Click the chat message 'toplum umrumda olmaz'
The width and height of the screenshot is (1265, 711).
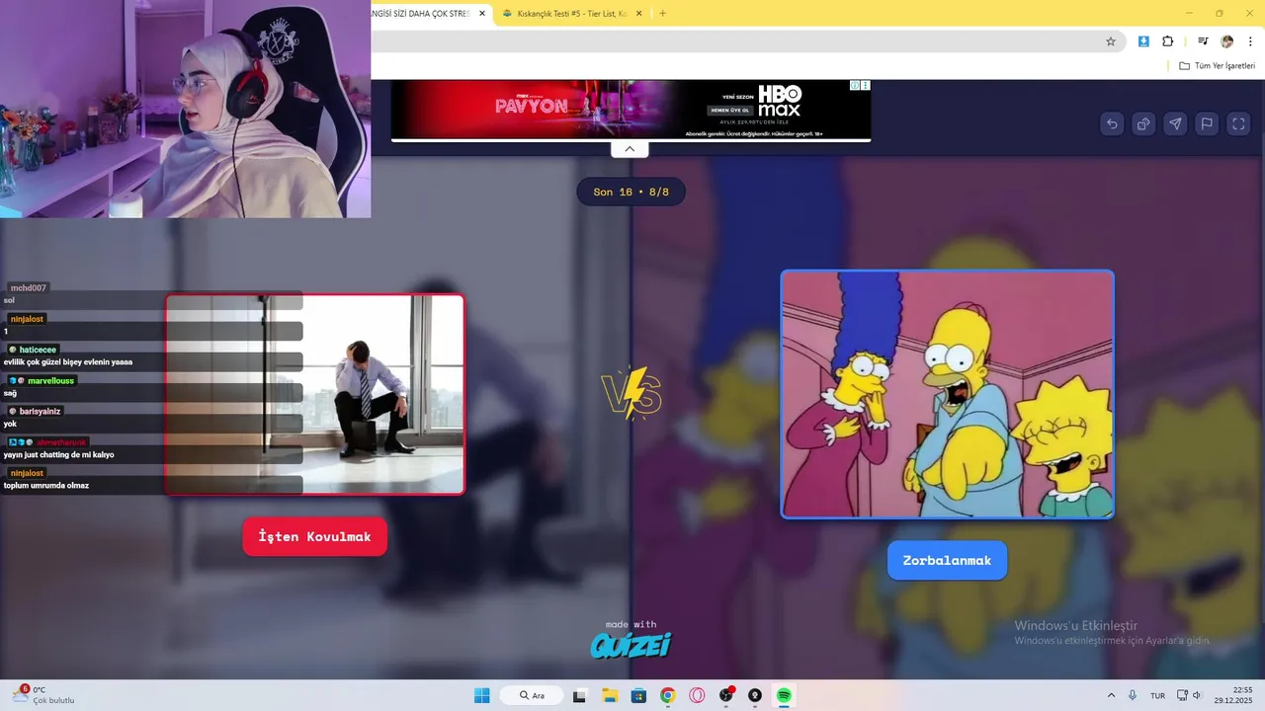[x=46, y=485]
